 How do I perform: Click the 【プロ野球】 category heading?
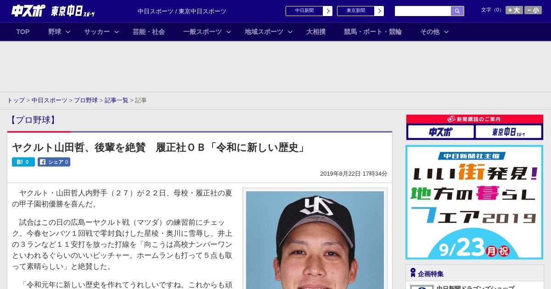coord(33,120)
